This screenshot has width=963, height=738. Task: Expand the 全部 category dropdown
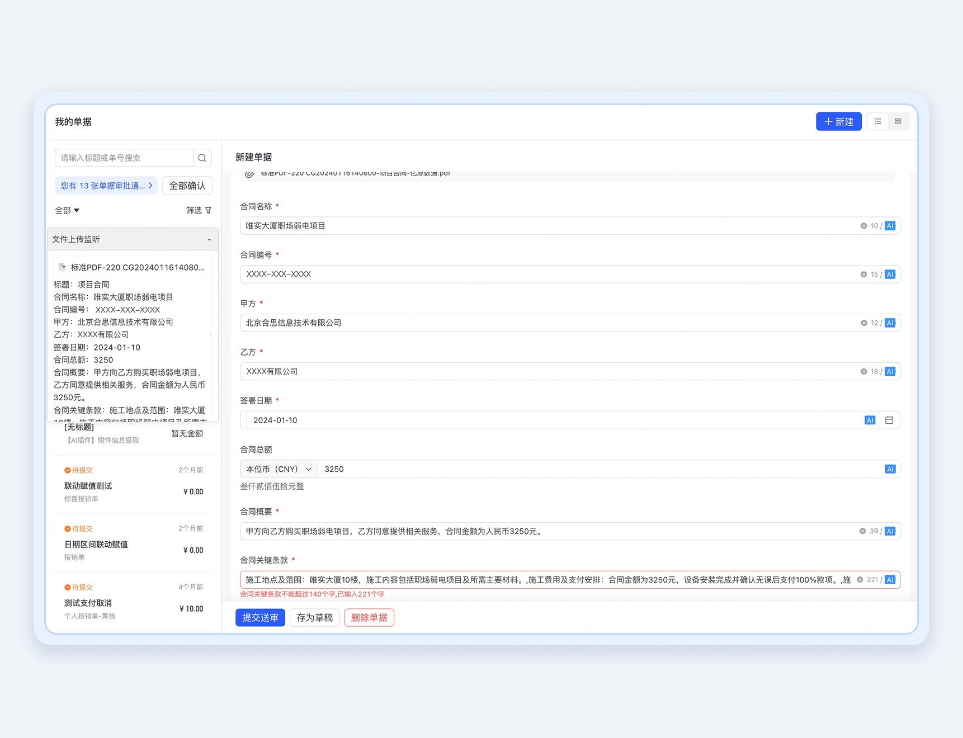[x=67, y=210]
